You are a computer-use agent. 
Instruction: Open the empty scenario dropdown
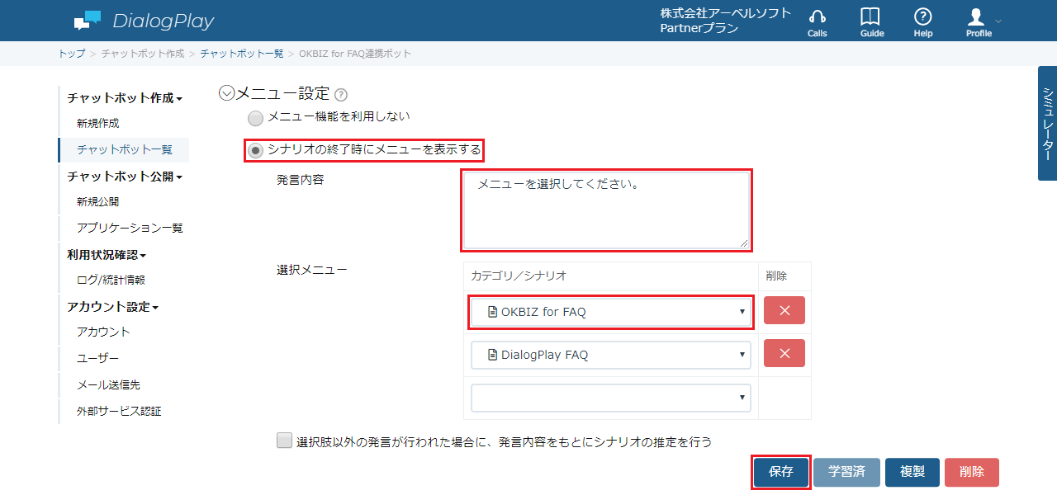tap(610, 398)
